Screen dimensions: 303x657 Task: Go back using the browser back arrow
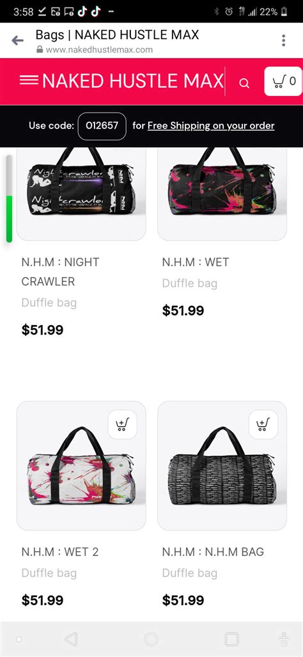coord(17,40)
